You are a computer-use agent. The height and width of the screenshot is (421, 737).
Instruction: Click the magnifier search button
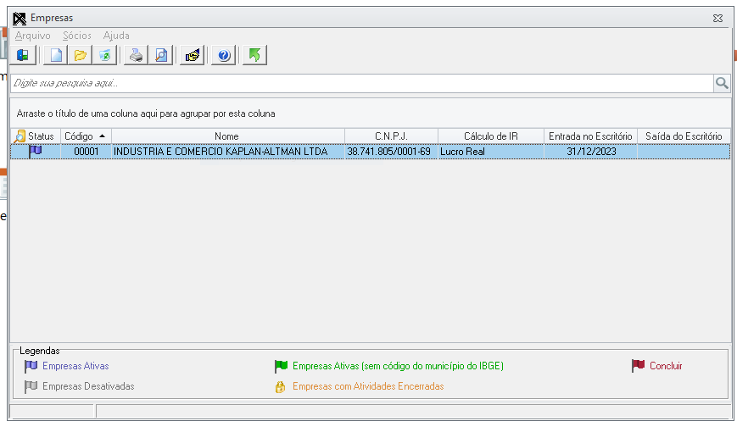(722, 83)
